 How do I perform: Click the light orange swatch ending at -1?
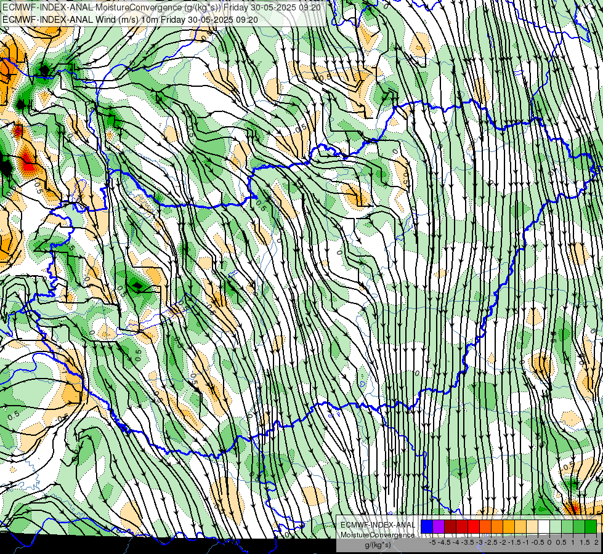520,527
